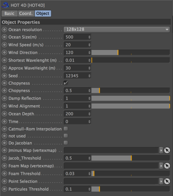
Task: Click picker arrow icon for Jminus Map
Action: coord(167,150)
